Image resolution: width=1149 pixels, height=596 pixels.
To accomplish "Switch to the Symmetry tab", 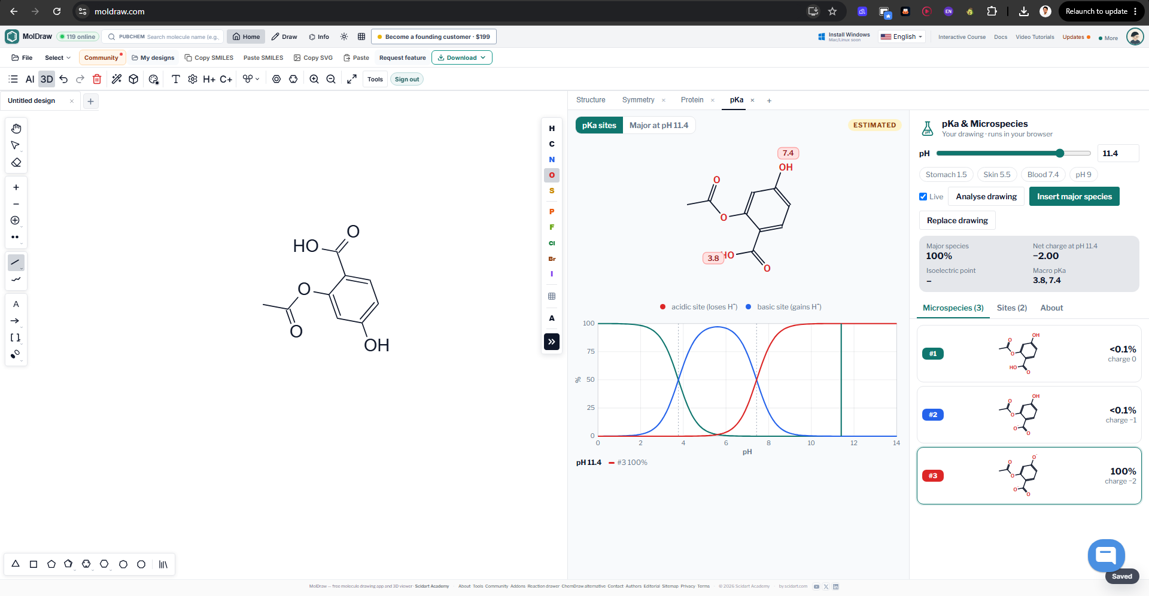I will tap(638, 100).
